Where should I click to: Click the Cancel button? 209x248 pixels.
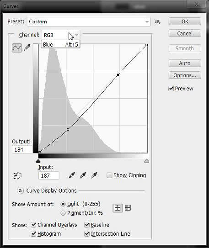[185, 33]
